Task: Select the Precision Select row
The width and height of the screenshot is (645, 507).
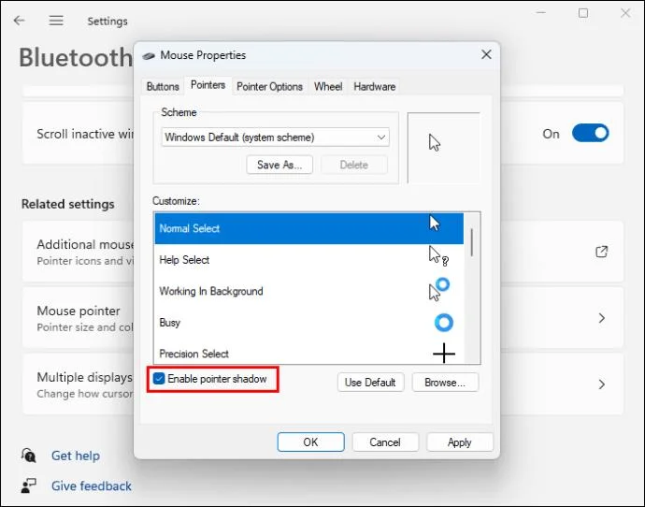Action: tap(308, 352)
